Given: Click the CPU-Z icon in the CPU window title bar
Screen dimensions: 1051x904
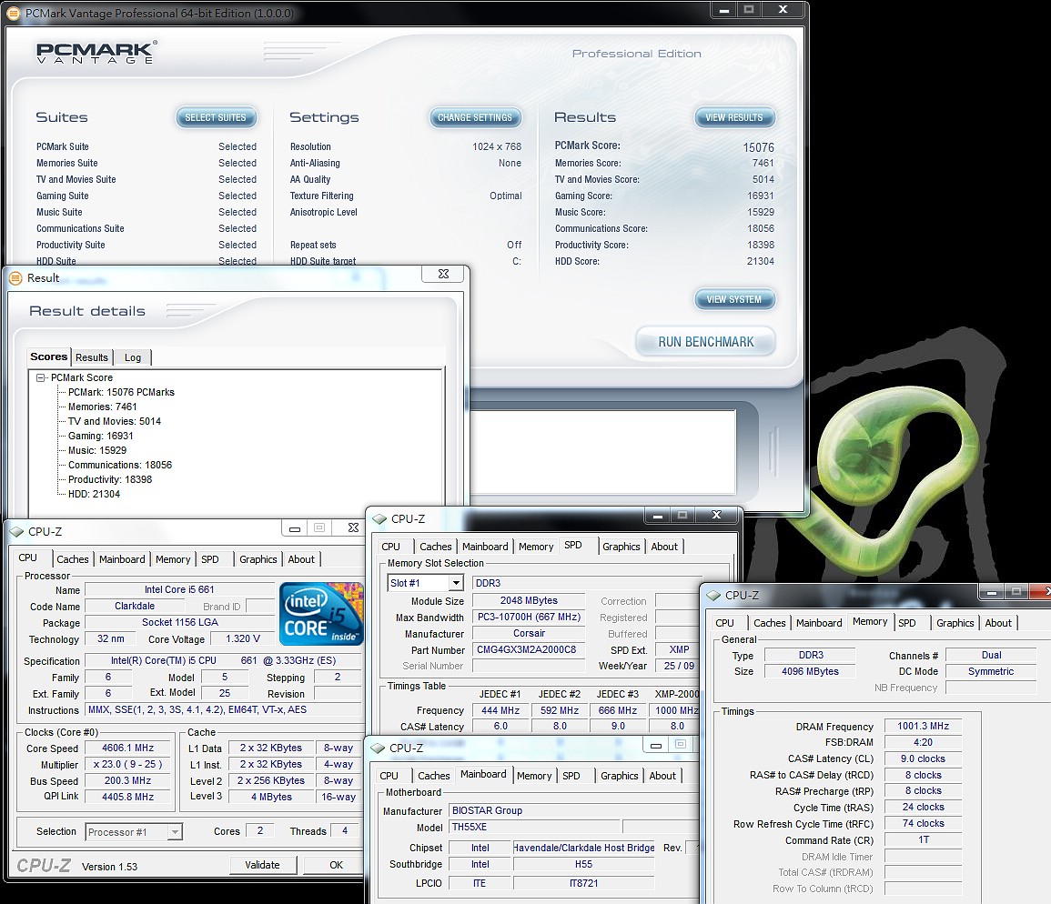Looking at the screenshot, I should click(x=16, y=531).
